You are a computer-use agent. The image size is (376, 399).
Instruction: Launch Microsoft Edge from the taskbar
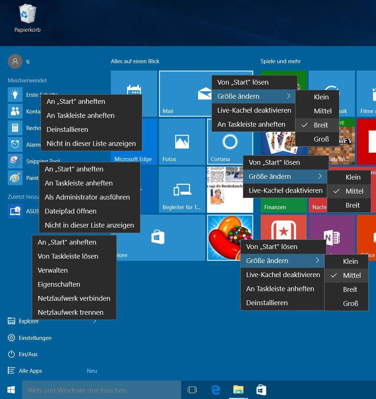(215, 390)
